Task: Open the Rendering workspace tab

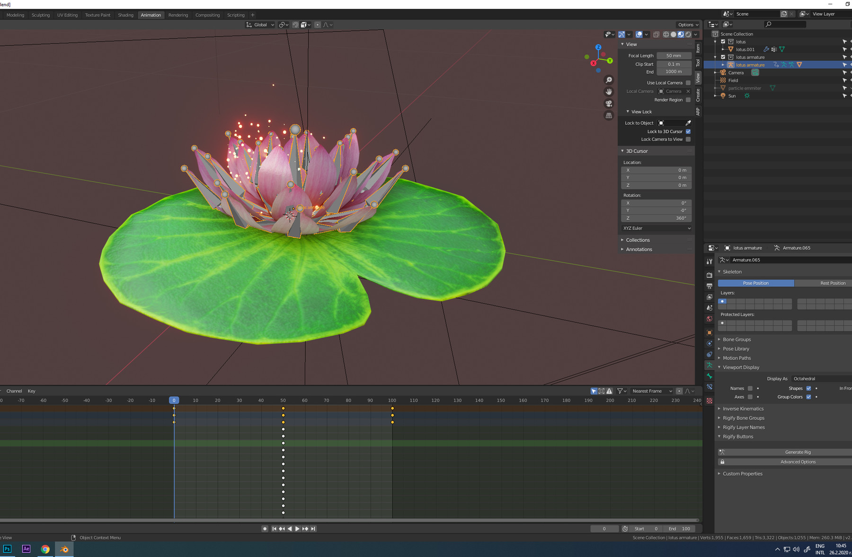Action: (x=178, y=15)
